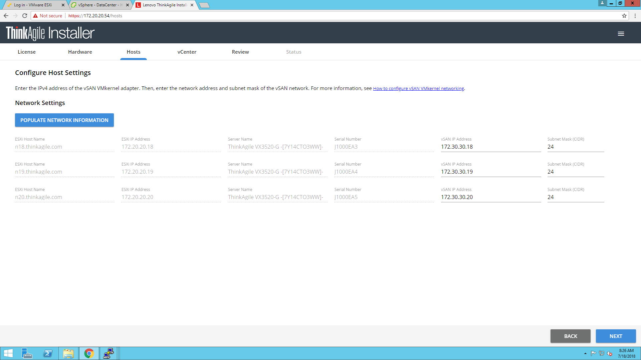The height and width of the screenshot is (360, 641).
Task: Open vSAN VMkernel networking help link
Action: (418, 89)
